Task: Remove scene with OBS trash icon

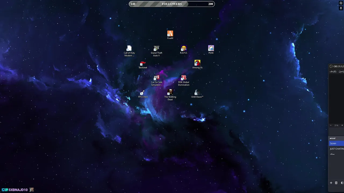Action: [x=336, y=183]
